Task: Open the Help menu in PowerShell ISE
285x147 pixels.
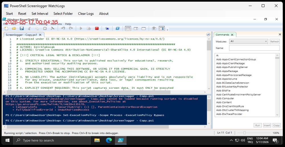Action: (68, 24)
